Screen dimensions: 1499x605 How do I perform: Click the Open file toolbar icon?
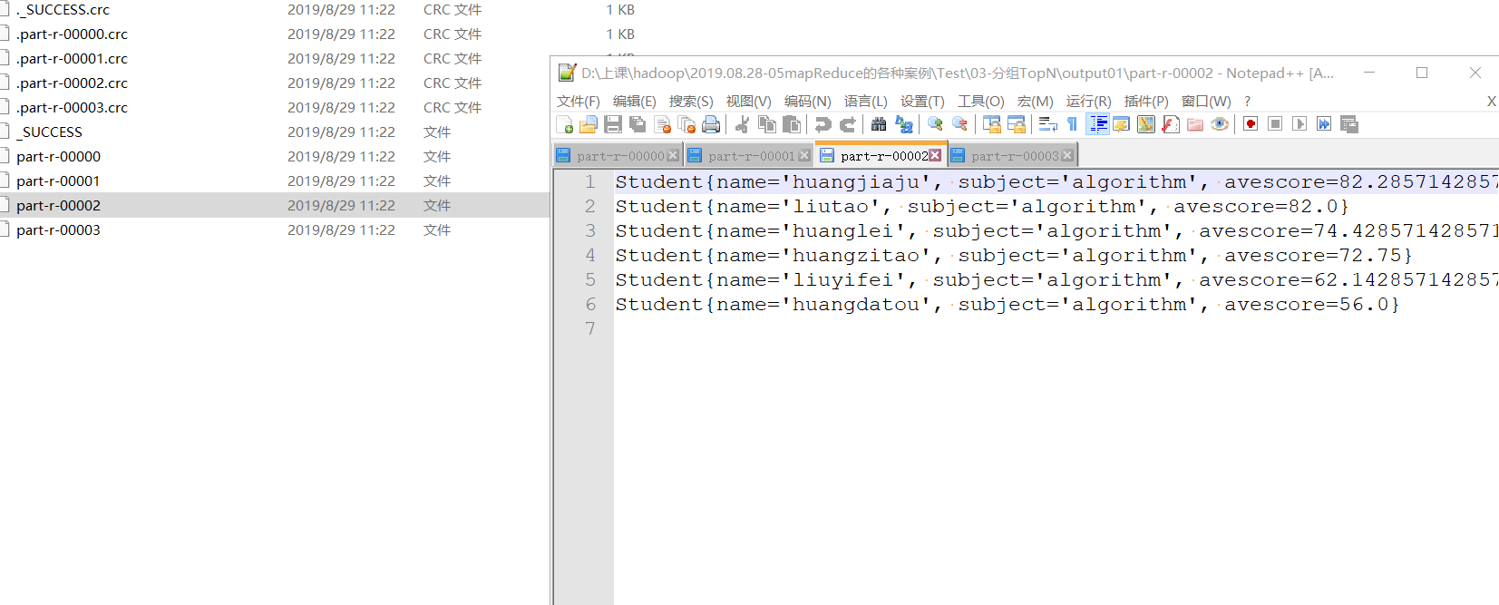tap(589, 124)
